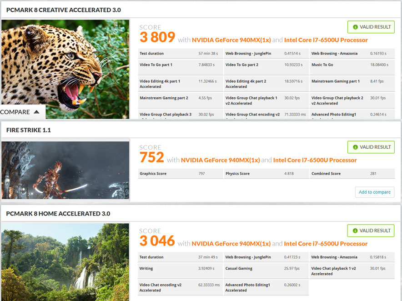402x301 pixels.
Task: Click the Physics Score value 4 818
Action: click(x=289, y=174)
